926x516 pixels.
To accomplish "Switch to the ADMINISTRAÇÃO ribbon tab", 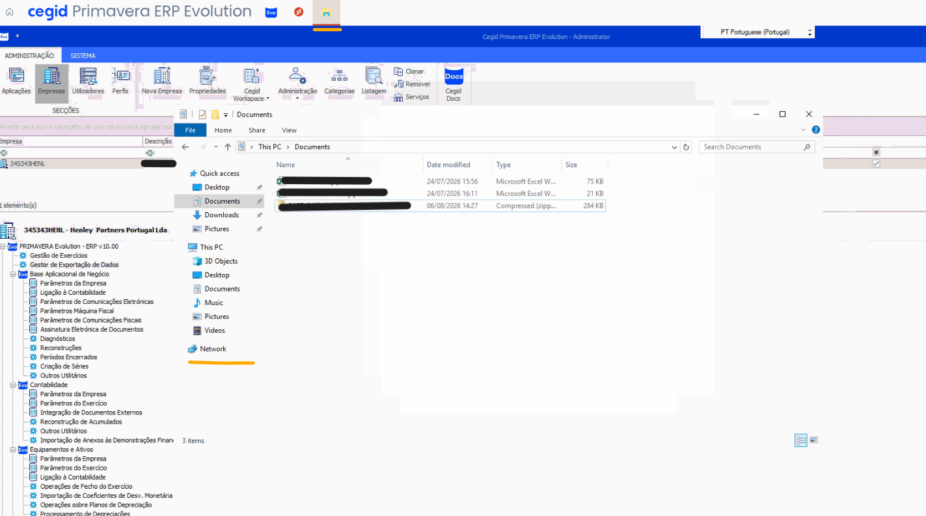I will [x=30, y=56].
